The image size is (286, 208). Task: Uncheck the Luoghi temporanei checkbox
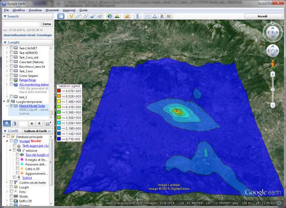coord(8,101)
